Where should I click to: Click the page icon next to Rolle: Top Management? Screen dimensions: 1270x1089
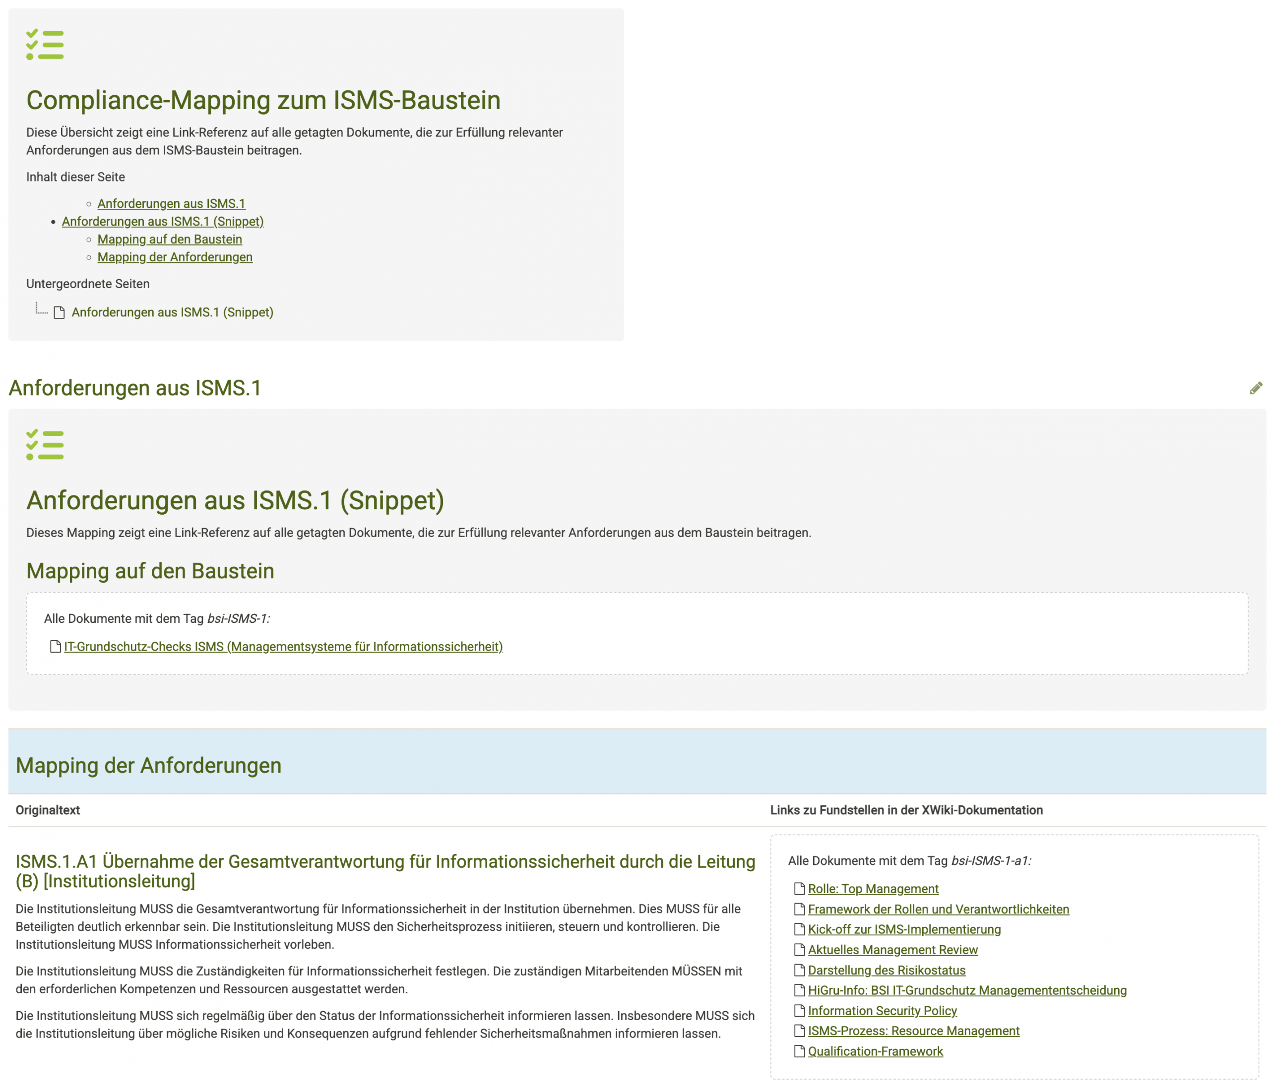click(x=799, y=889)
